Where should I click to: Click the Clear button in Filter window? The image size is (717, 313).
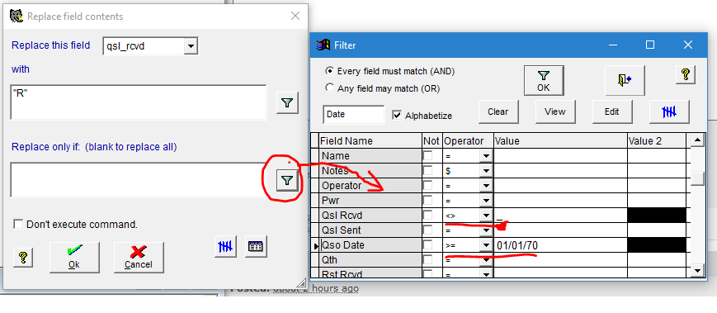point(498,111)
